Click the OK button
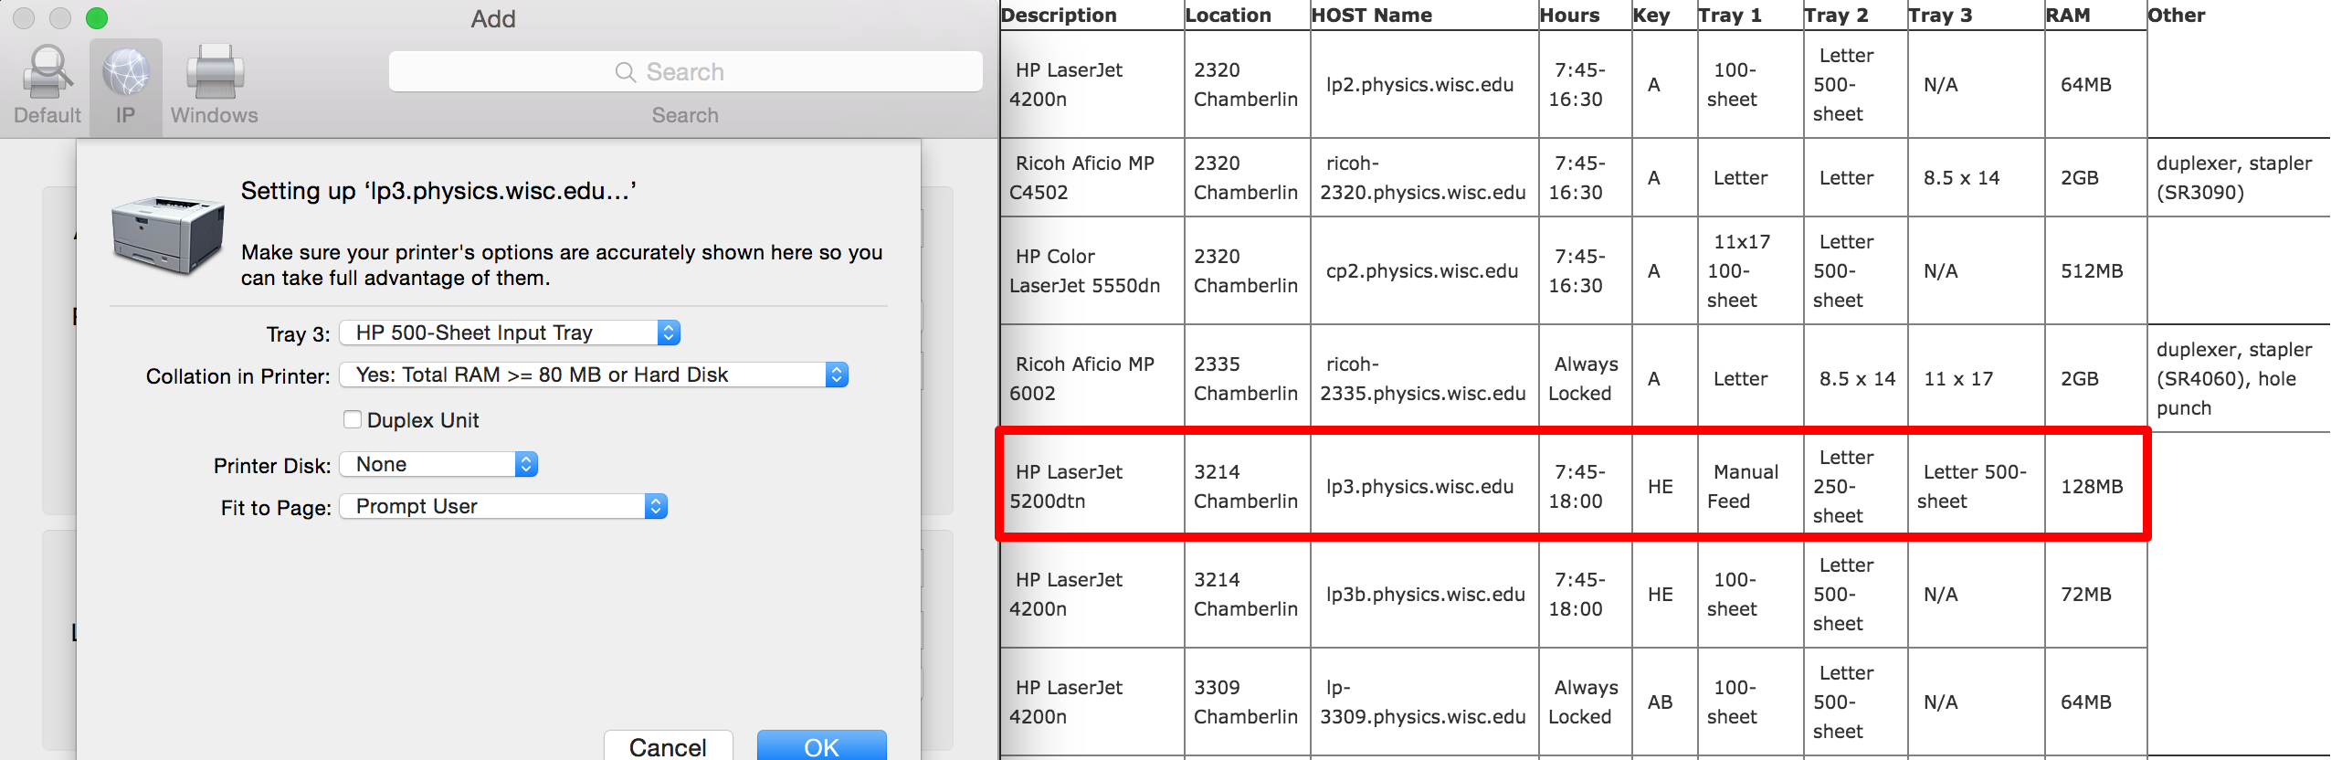 [822, 746]
